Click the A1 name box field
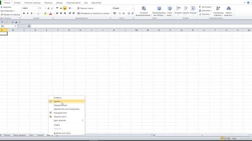The height and width of the screenshot is (141, 252). coord(7,26)
